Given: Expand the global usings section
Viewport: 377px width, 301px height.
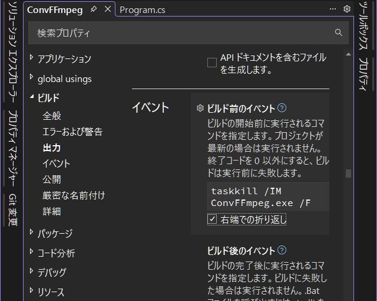Looking at the screenshot, I should pyautogui.click(x=31, y=77).
